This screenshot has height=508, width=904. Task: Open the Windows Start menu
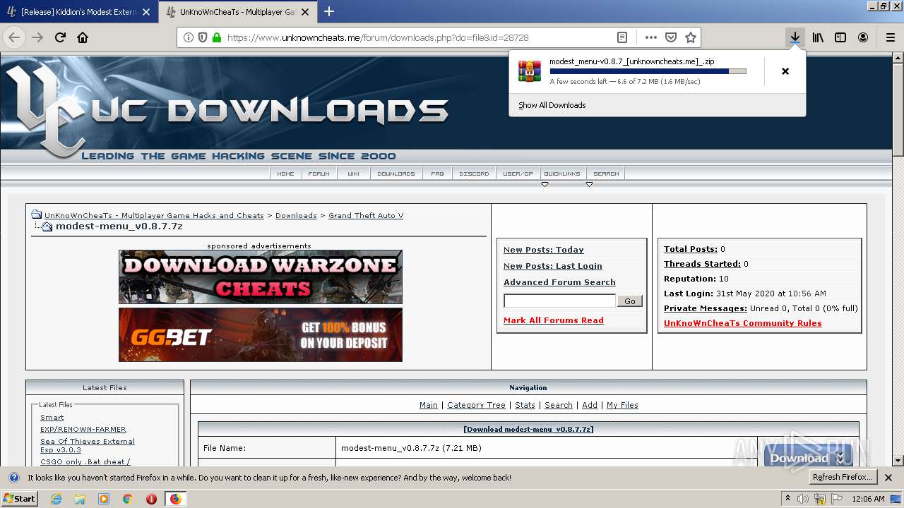[19, 499]
